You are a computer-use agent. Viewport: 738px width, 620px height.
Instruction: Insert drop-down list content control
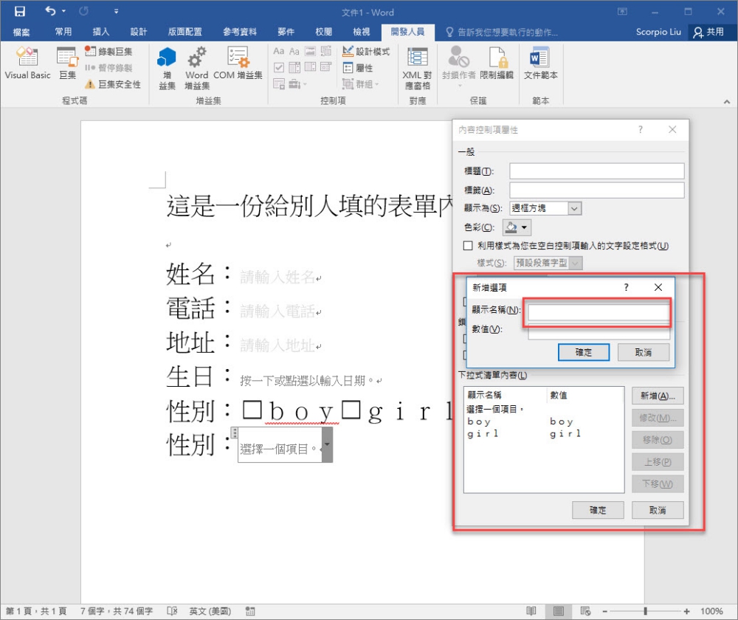pyautogui.click(x=310, y=67)
